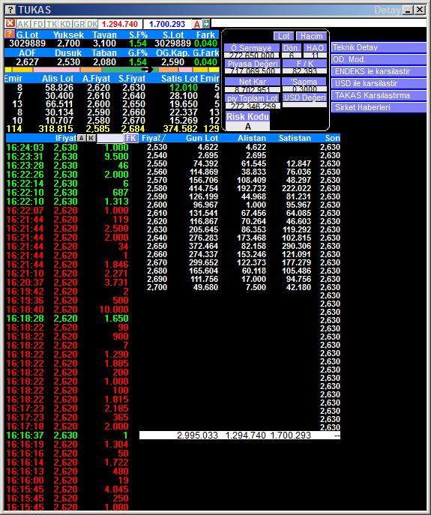Open Teknik Detay
Viewport: 431px width, 515px height.
coord(379,47)
